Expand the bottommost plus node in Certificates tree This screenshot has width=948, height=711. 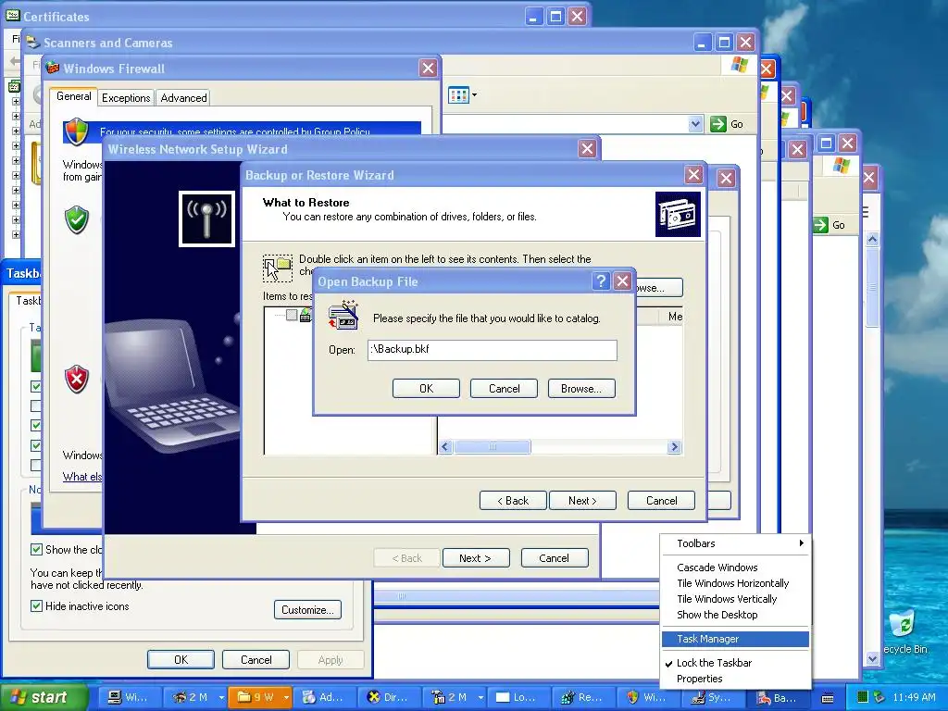pyautogui.click(x=16, y=234)
